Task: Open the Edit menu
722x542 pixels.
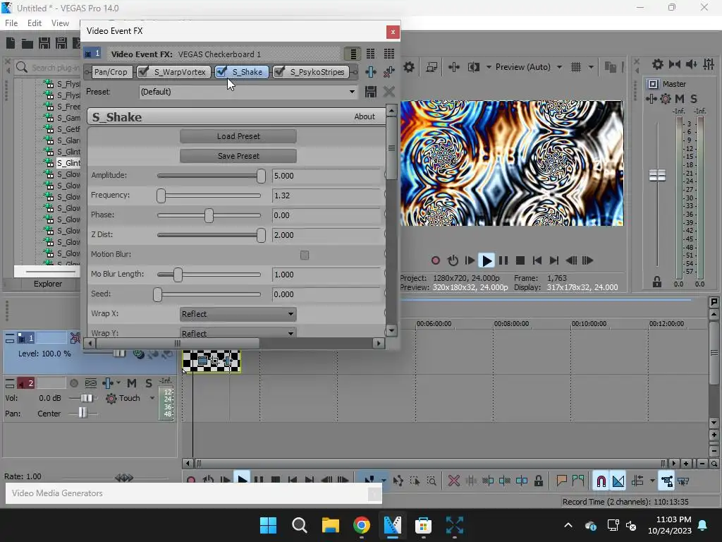Action: pos(35,23)
